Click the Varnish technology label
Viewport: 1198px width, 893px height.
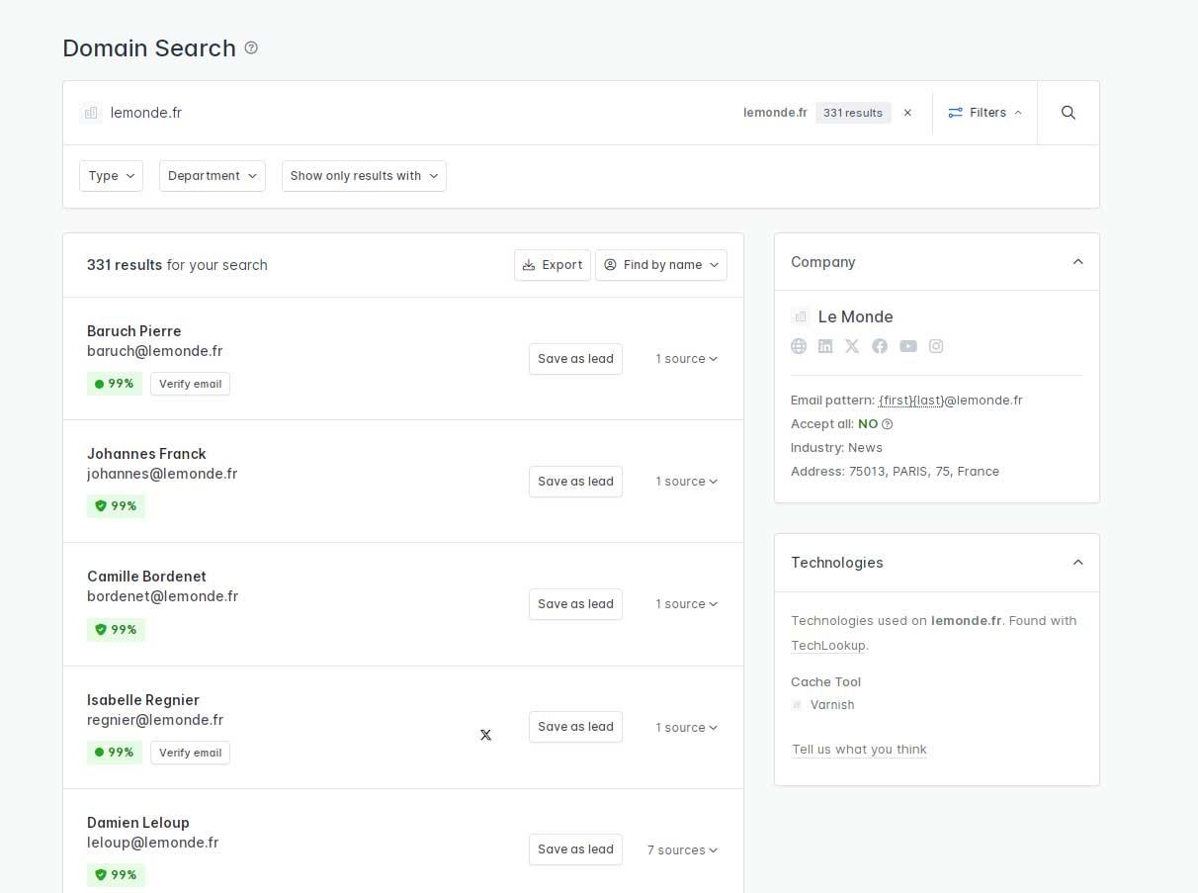832,705
